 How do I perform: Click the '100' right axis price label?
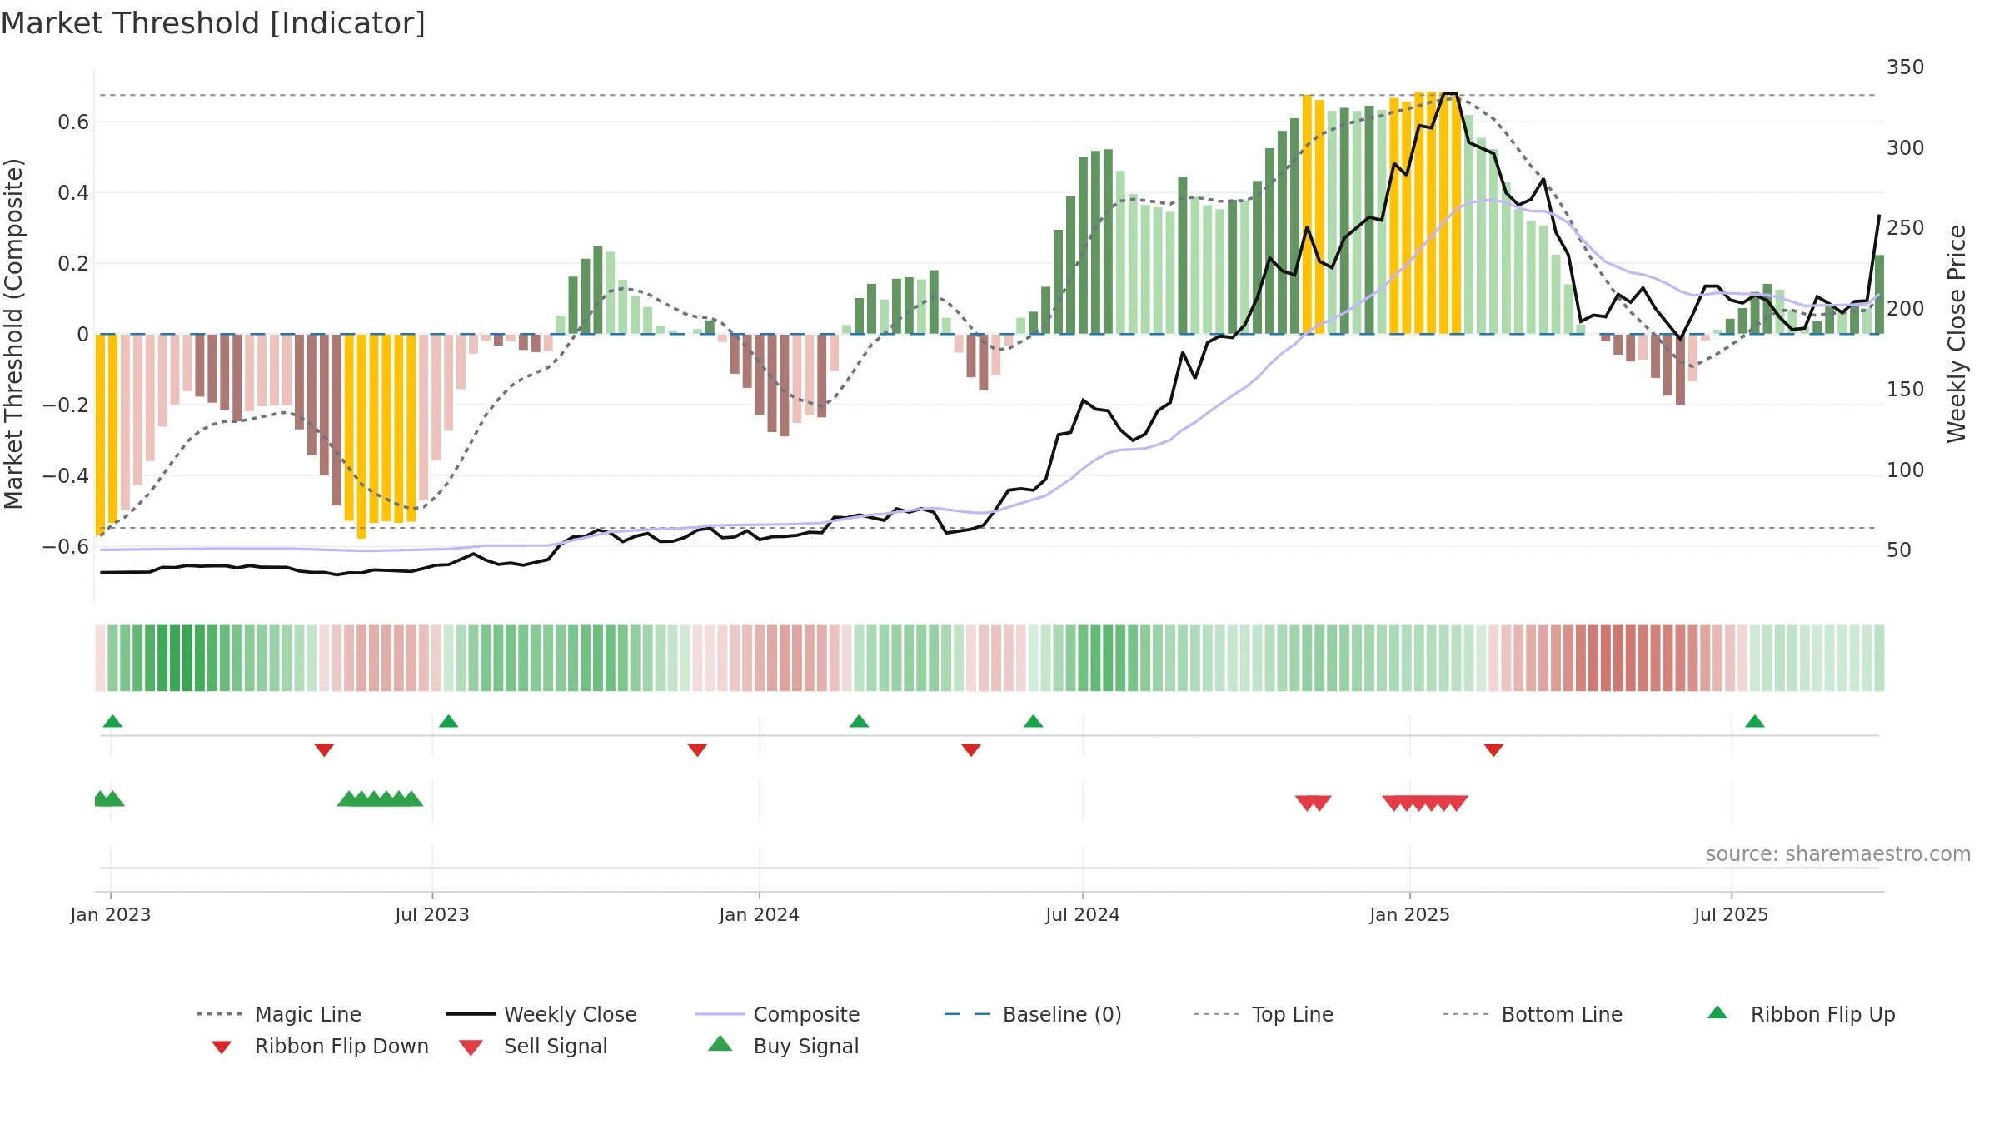pos(1906,470)
